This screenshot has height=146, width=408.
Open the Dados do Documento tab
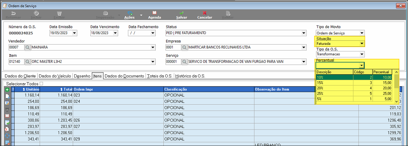[x=125, y=76]
